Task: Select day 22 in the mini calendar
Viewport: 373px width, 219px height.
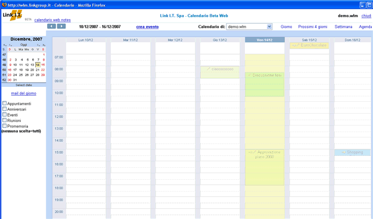Action: 43,70
